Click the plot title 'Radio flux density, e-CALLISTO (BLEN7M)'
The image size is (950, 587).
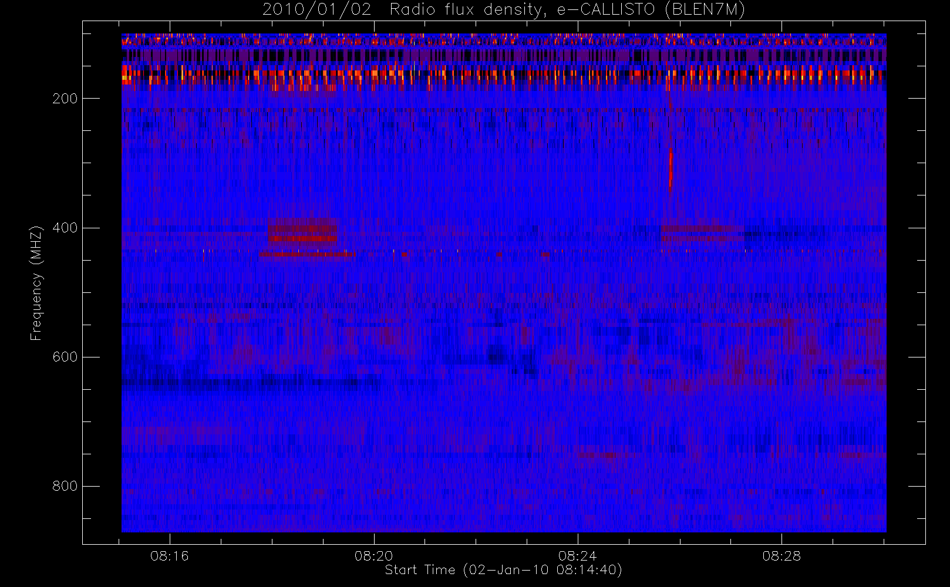[x=567, y=10]
